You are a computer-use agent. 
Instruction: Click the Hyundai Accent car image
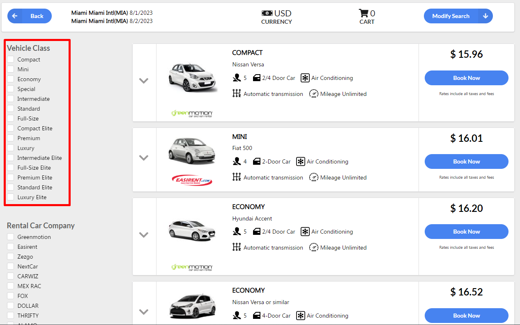(192, 231)
